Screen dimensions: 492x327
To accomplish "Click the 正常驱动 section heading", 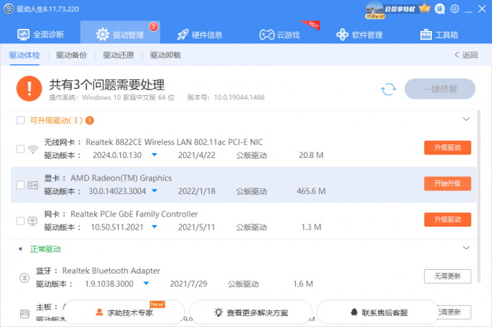I will 46,249.
